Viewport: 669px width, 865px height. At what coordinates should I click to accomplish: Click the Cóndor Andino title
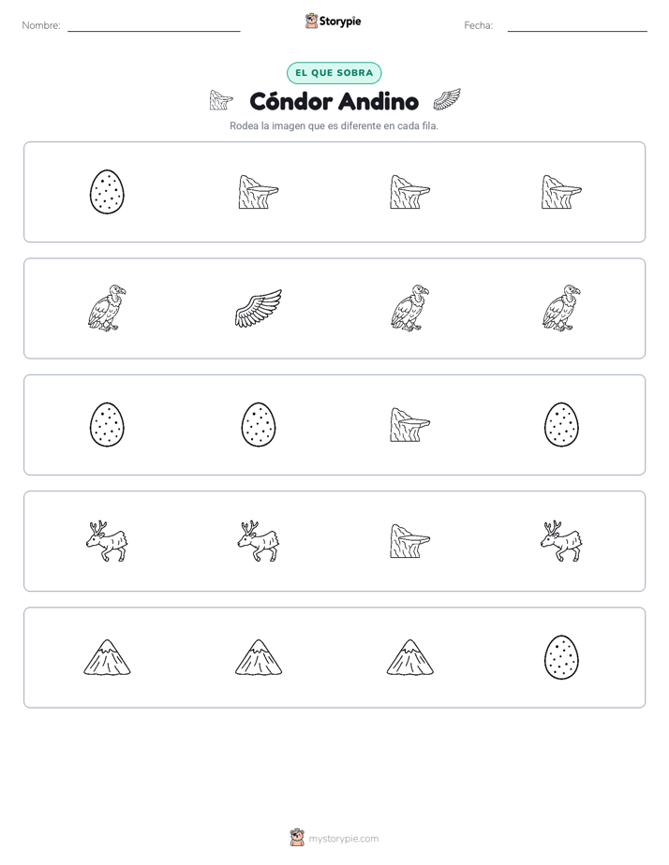(x=334, y=101)
